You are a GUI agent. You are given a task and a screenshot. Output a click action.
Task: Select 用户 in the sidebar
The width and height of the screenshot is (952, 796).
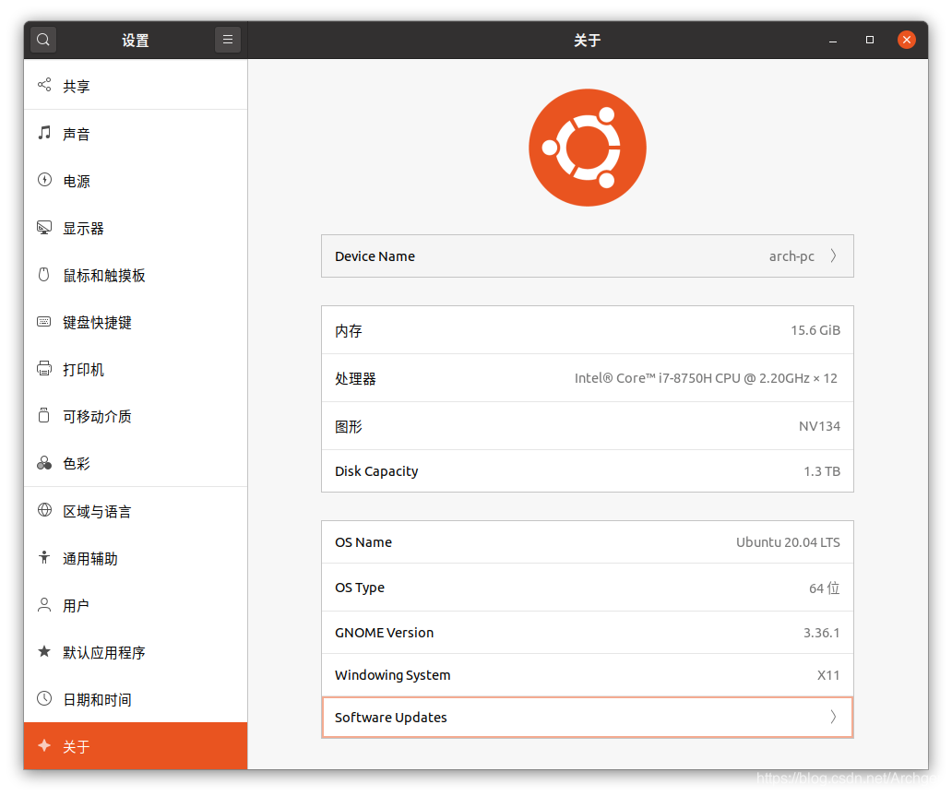[136, 605]
